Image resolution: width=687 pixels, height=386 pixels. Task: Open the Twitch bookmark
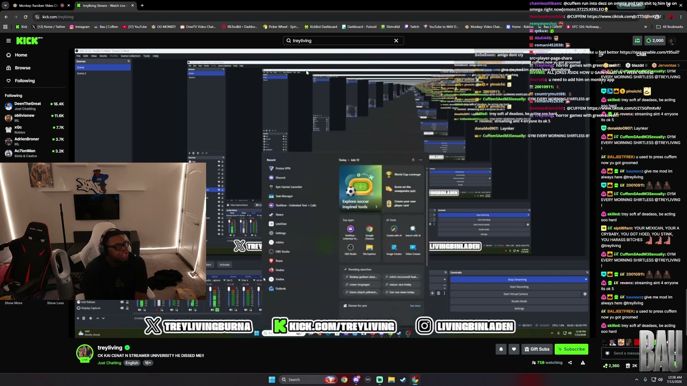click(412, 27)
